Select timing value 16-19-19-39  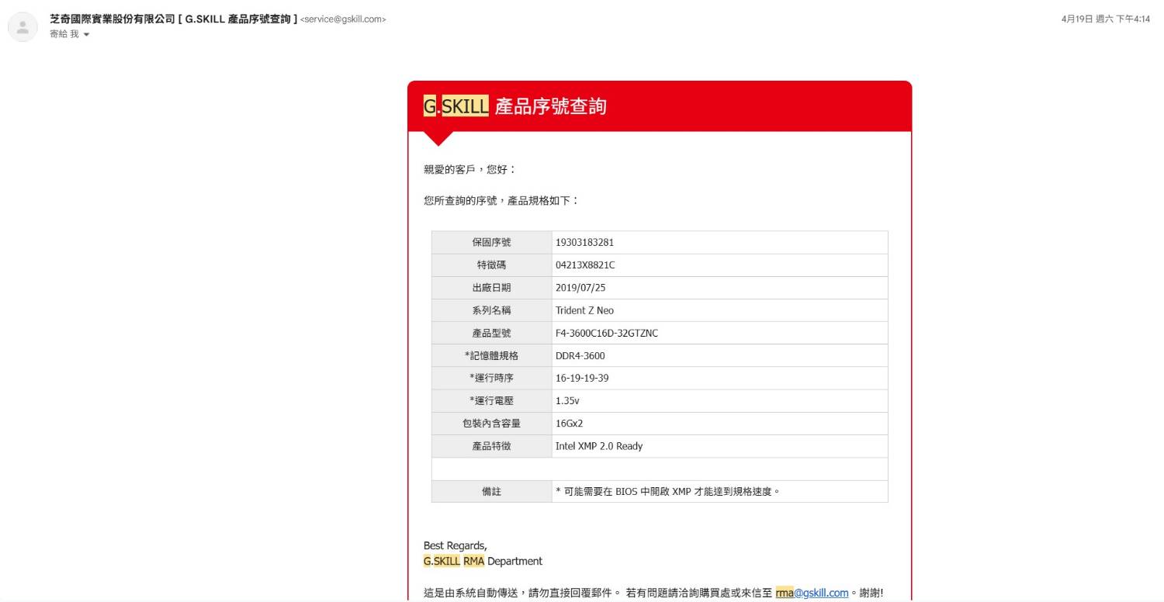tap(582, 378)
